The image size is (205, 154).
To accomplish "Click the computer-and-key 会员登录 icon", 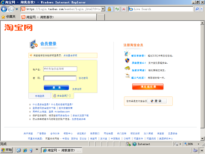I will coord(34,44).
